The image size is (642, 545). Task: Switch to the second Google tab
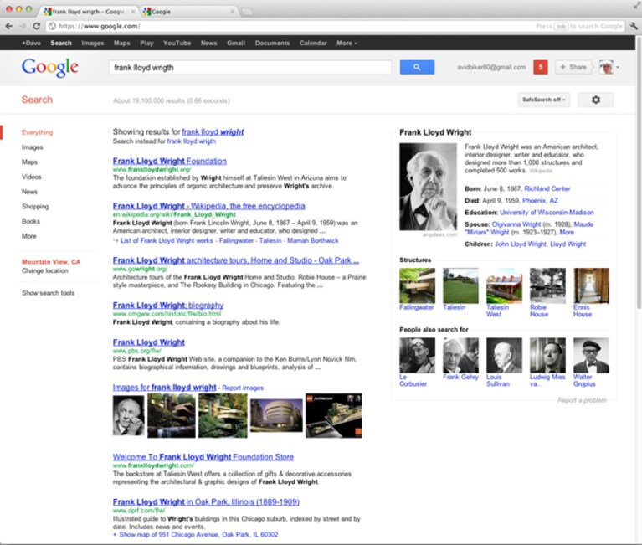point(188,12)
